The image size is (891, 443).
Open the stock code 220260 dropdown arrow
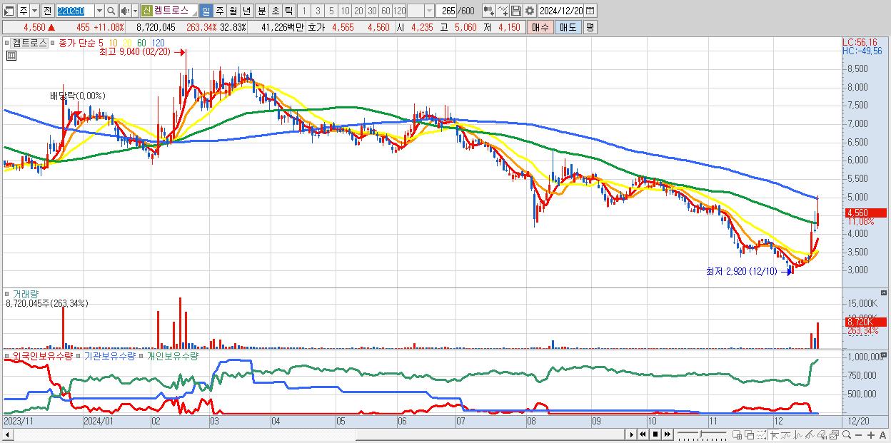point(99,11)
